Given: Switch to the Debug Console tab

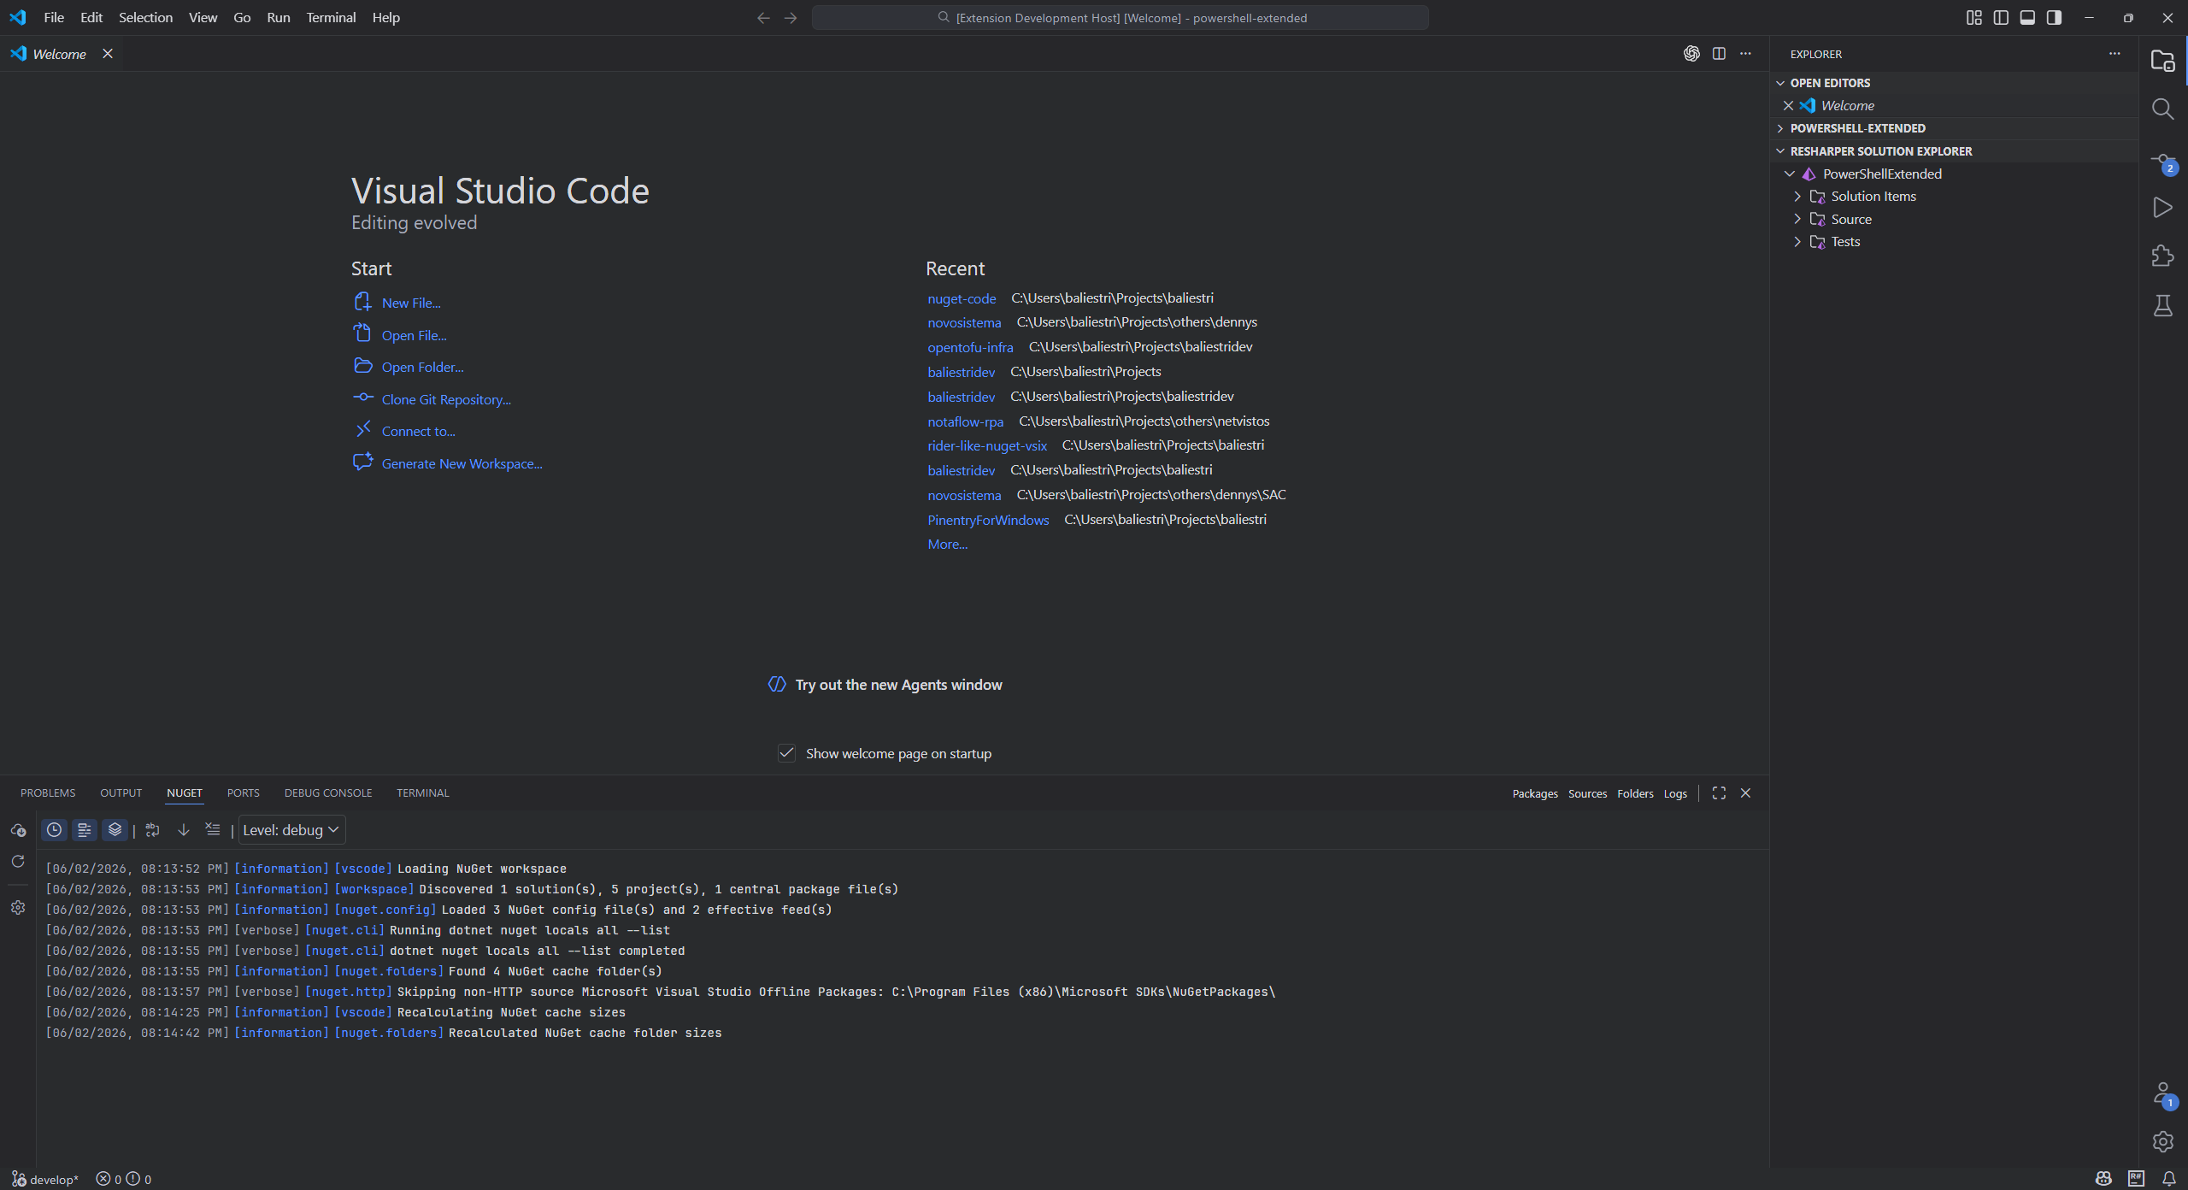Looking at the screenshot, I should 328,792.
